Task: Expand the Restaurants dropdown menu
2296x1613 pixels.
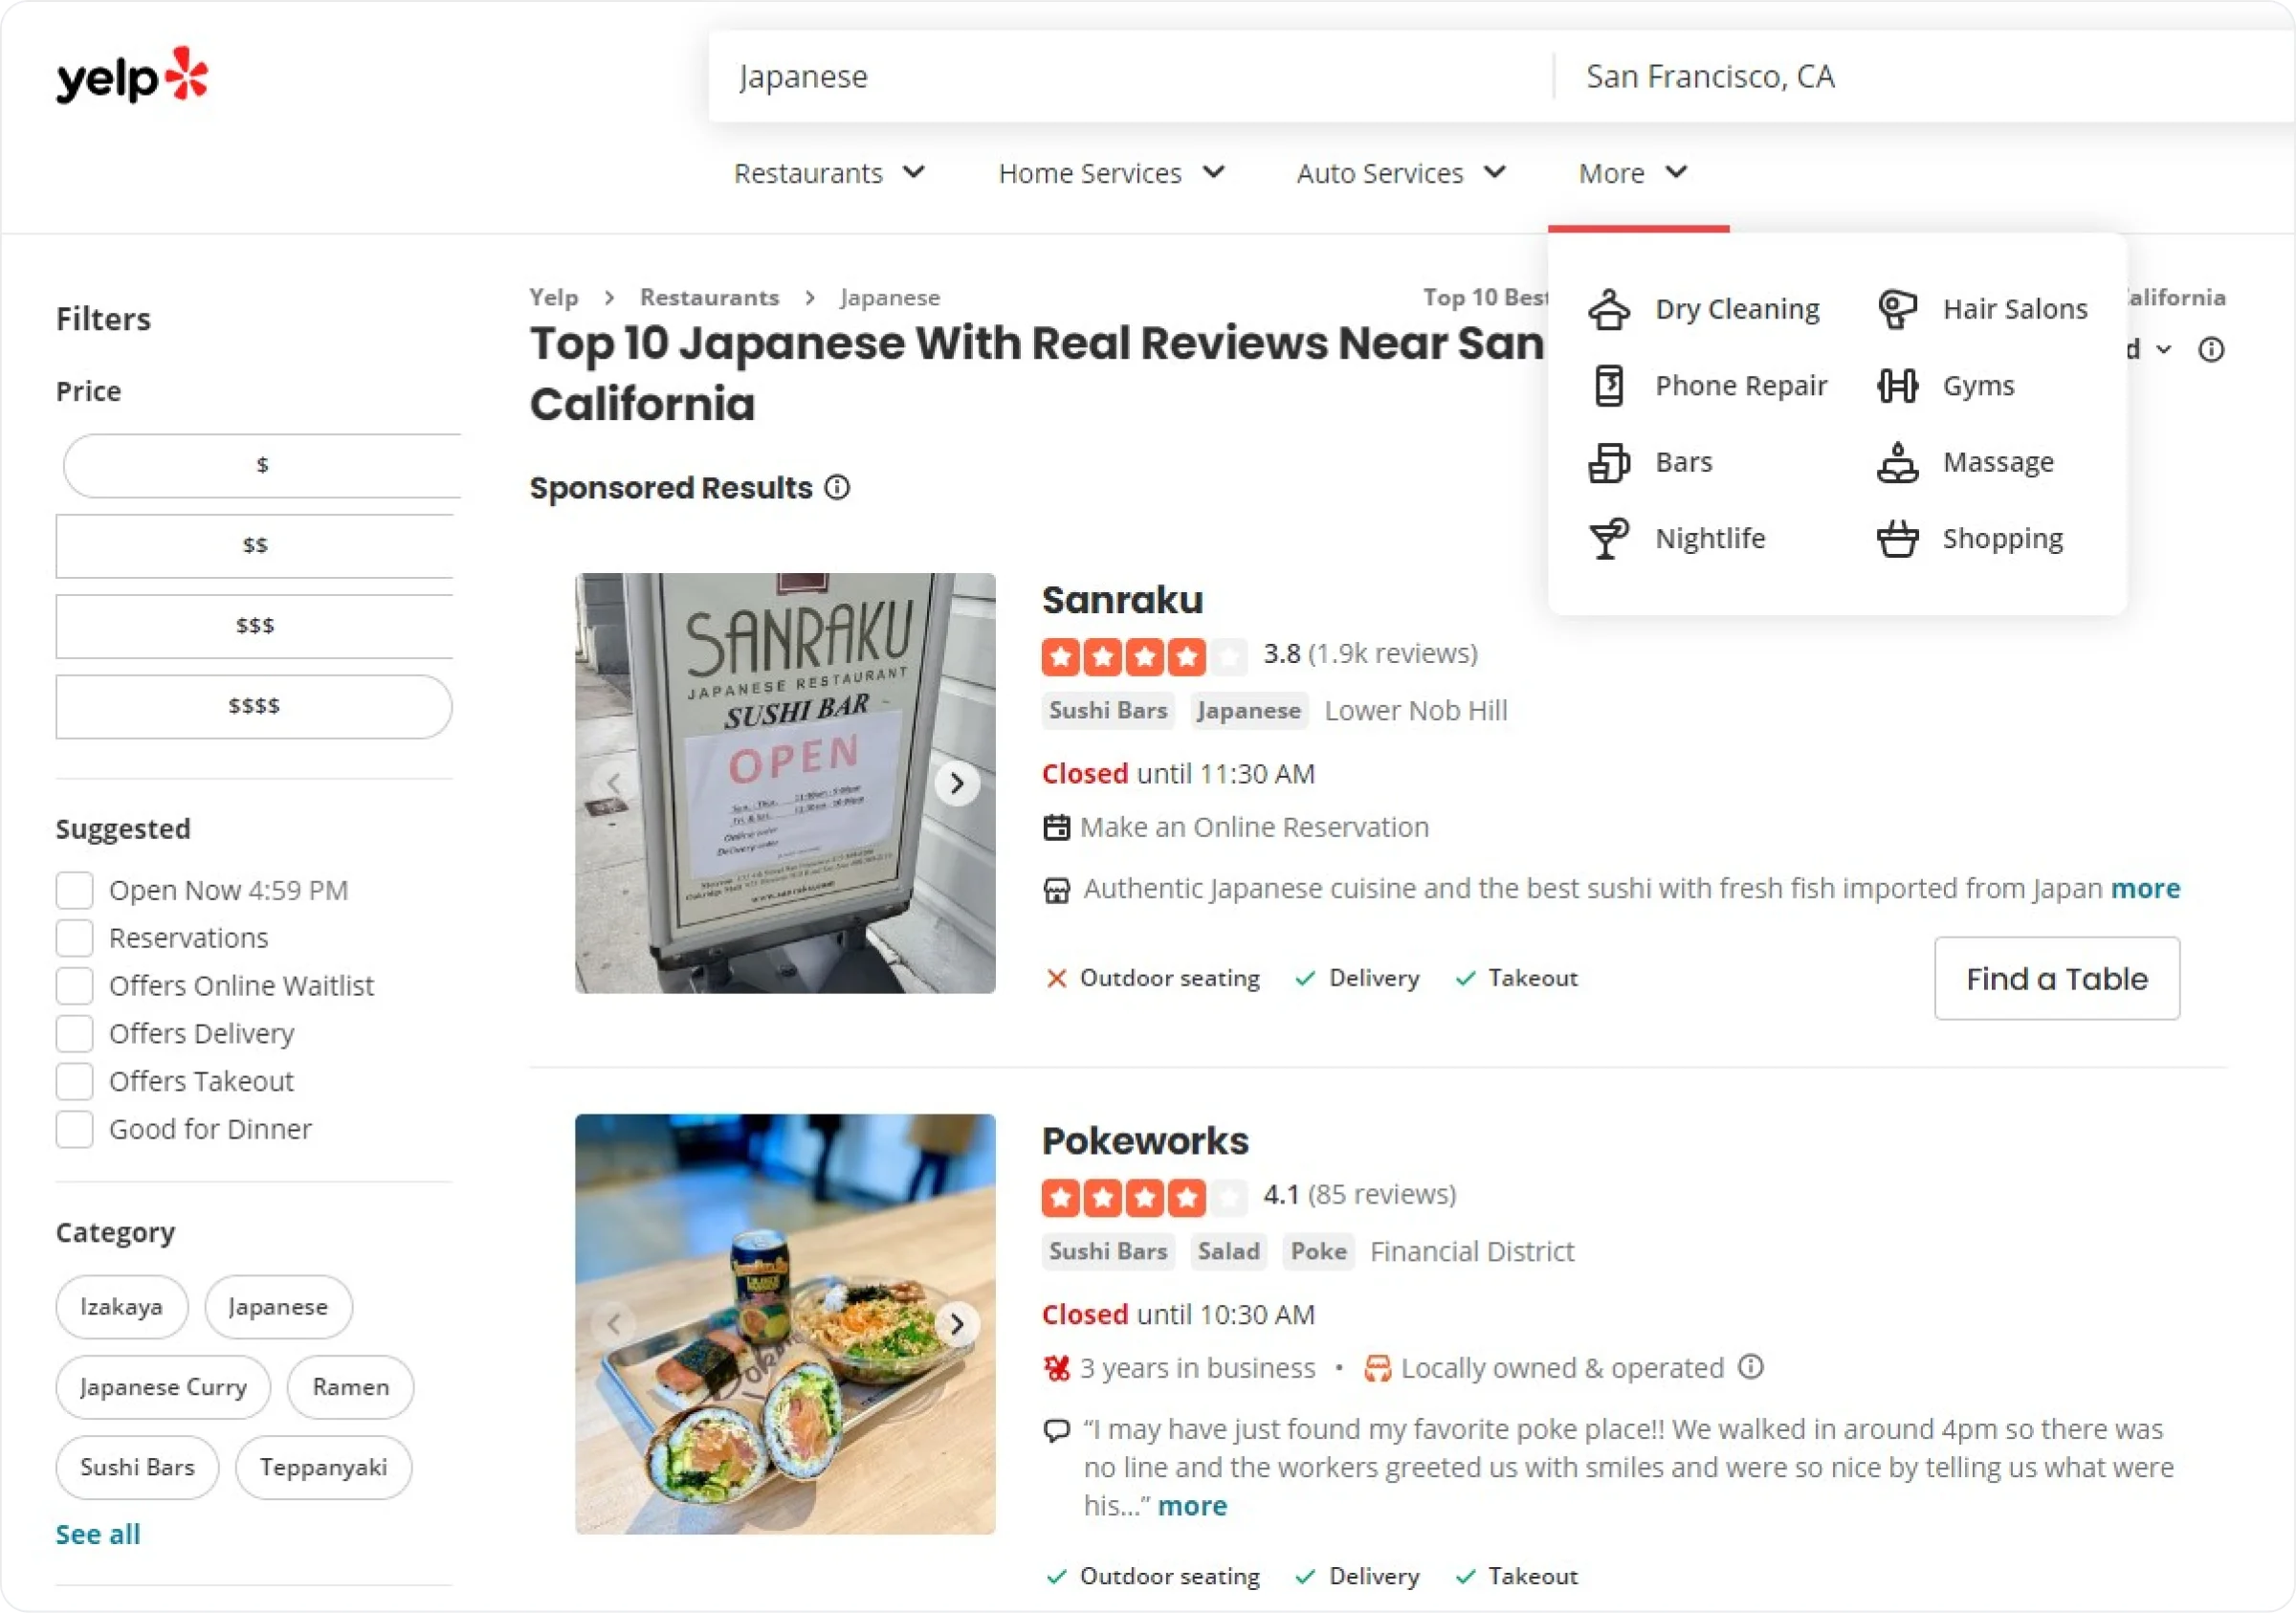Action: click(829, 173)
